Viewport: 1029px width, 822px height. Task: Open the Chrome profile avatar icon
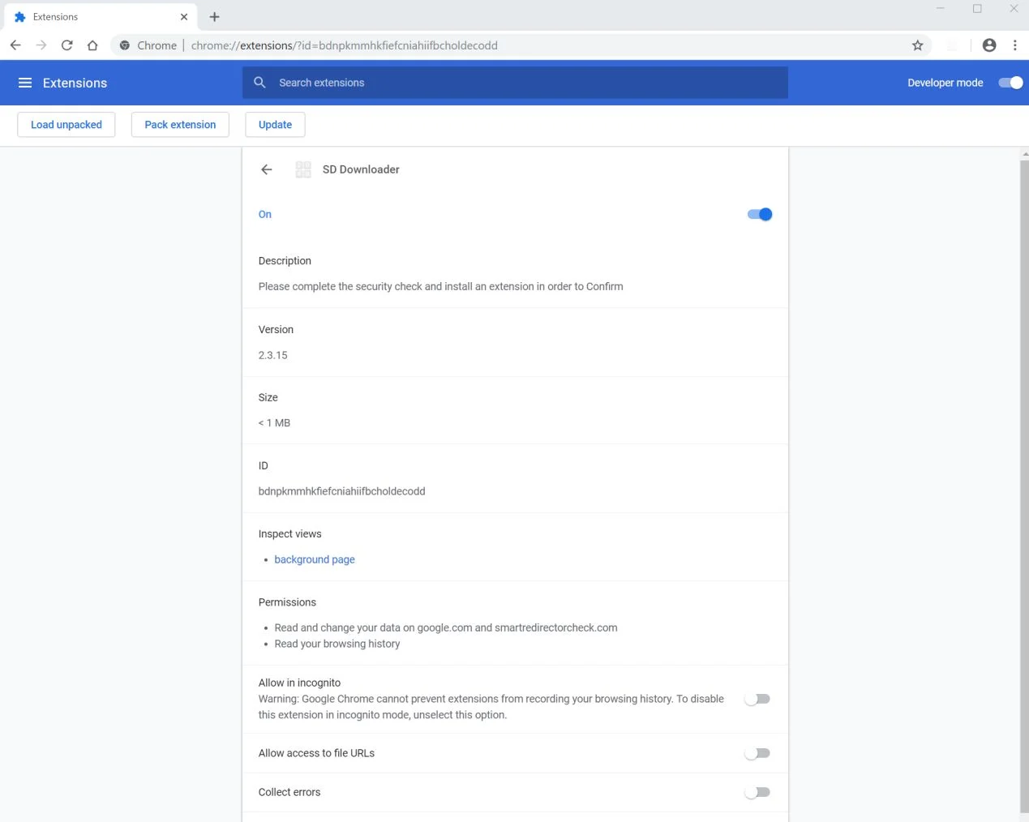point(989,45)
